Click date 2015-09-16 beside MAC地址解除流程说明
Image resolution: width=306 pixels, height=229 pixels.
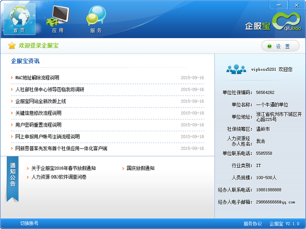[192, 78]
